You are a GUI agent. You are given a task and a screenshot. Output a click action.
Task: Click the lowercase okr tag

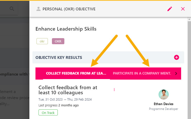point(42,41)
